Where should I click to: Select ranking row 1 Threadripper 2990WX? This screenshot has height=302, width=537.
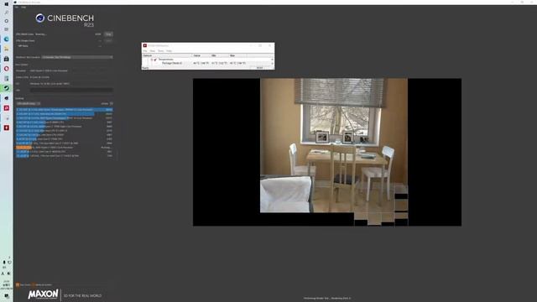(x=65, y=110)
